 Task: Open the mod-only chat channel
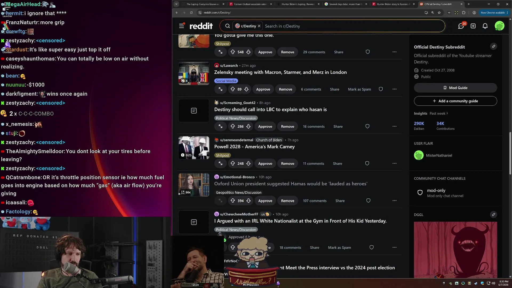[x=455, y=193]
